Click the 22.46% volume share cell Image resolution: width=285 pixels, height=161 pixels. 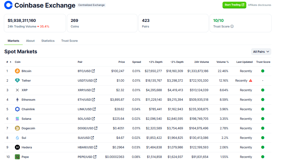click(223, 71)
